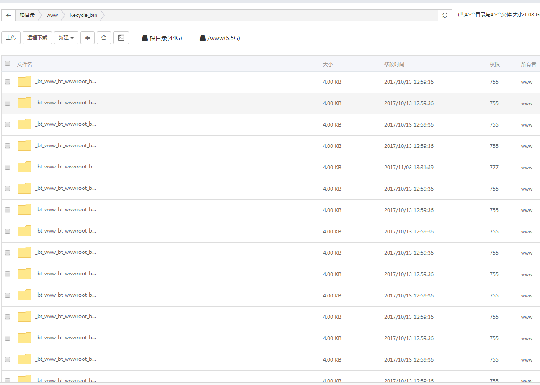The height and width of the screenshot is (385, 540).
Task: Click the toolbar refresh icon button
Action: 104,38
